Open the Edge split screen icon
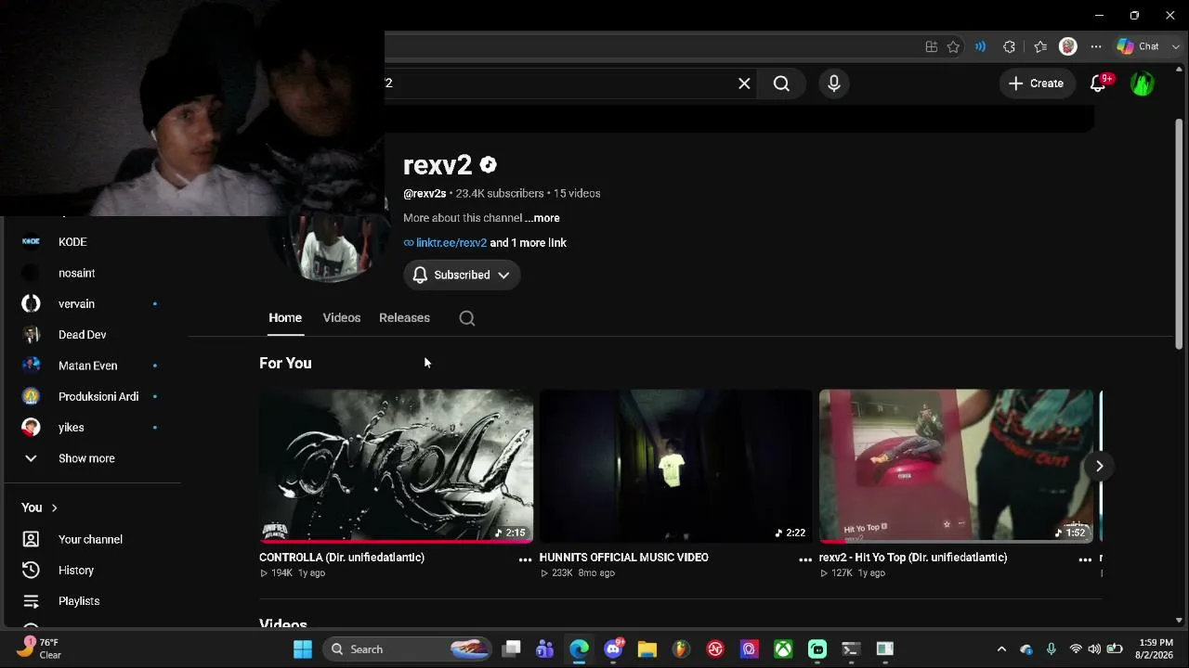The height and width of the screenshot is (668, 1189). (x=931, y=46)
